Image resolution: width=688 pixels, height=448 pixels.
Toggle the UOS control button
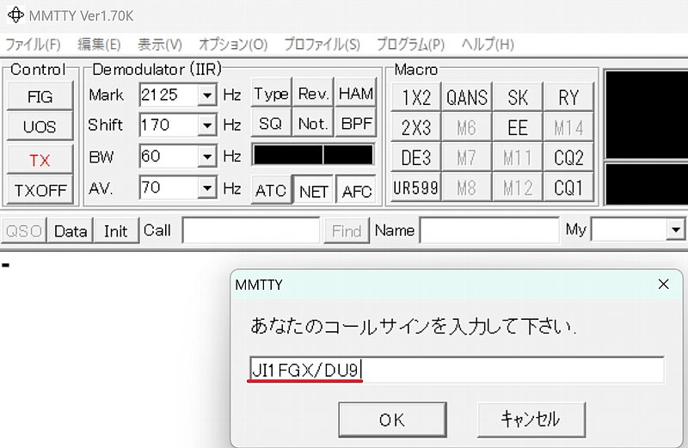pos(40,126)
